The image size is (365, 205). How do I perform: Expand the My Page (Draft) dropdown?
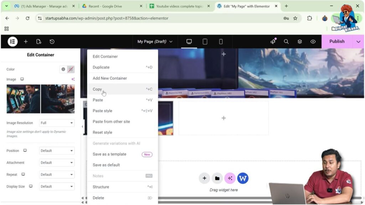155,41
